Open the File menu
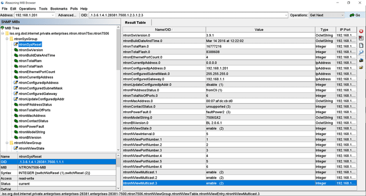366x196 pixels. [x=5, y=9]
